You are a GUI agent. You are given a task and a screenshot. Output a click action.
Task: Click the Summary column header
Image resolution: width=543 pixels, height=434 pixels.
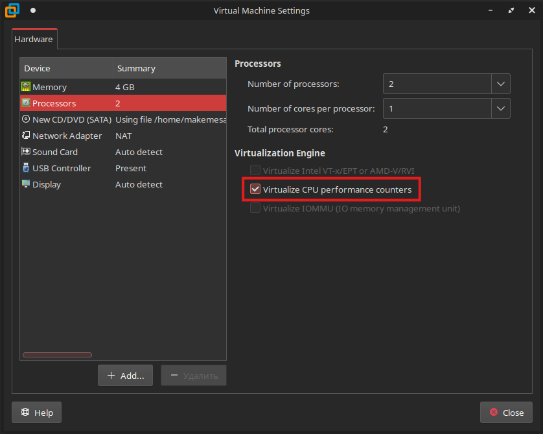point(136,68)
